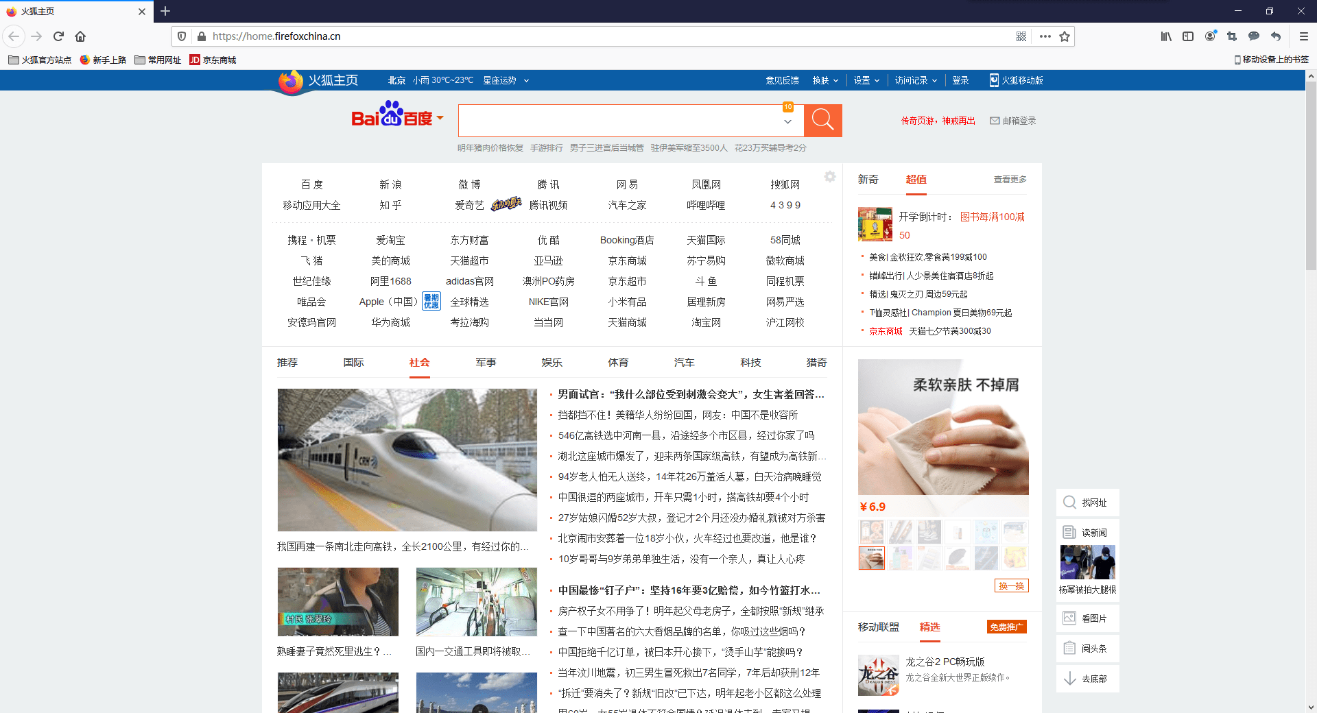Image resolution: width=1317 pixels, height=713 pixels.
Task: Click the 登录 login link
Action: (960, 80)
